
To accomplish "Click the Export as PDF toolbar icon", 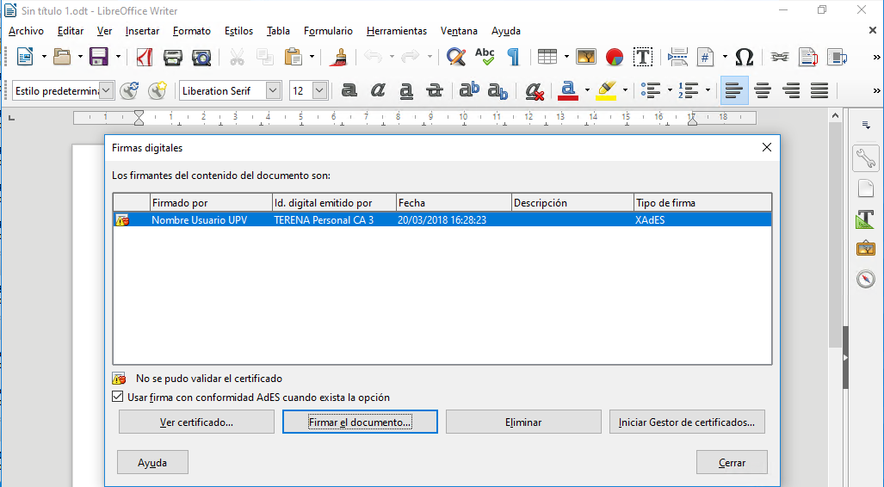I will [x=145, y=58].
